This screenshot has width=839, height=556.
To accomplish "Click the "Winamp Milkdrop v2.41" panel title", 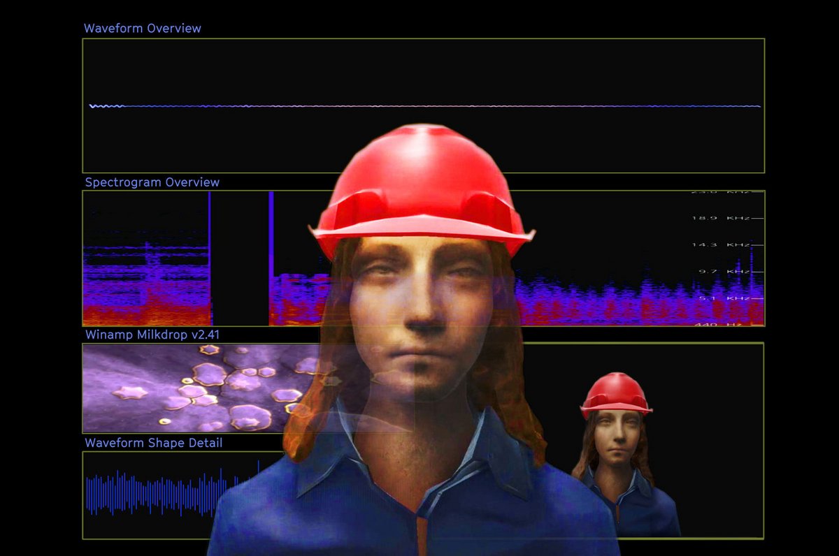I will [x=152, y=335].
